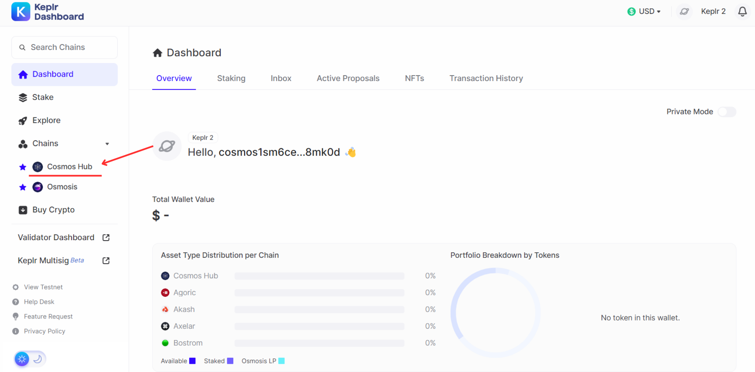Viewport: 755px width, 372px height.
Task: Click the large planet profile avatar
Action: pyautogui.click(x=167, y=146)
